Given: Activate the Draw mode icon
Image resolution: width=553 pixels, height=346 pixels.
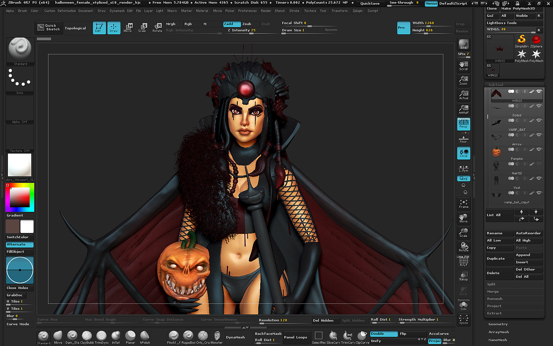Looking at the screenshot, I should pos(114,28).
